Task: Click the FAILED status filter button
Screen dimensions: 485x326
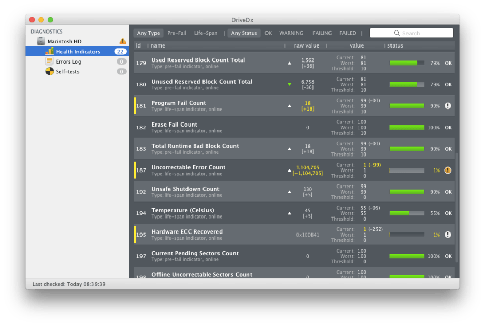Action: [348, 33]
